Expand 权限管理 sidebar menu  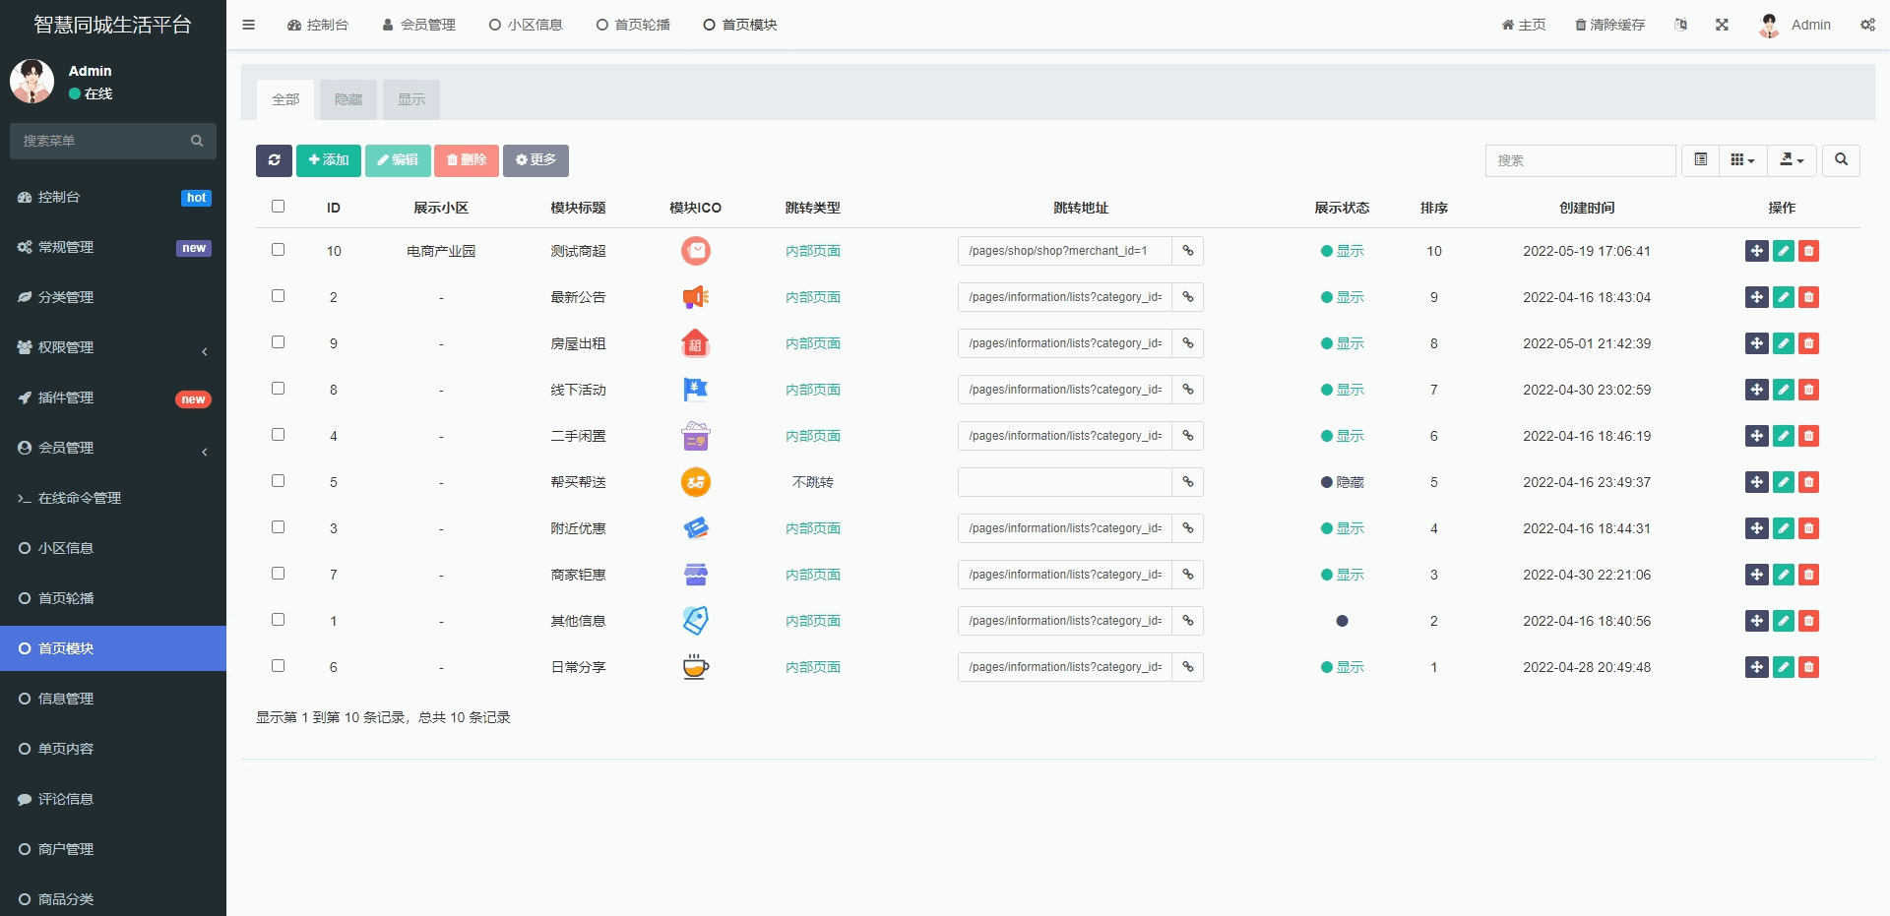pos(113,347)
